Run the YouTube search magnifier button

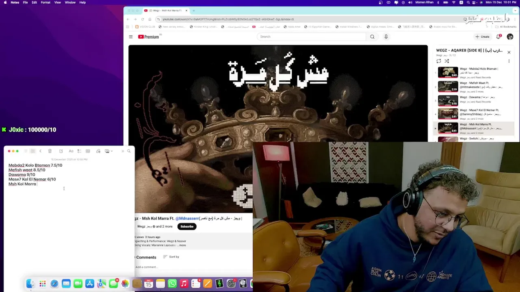click(372, 36)
